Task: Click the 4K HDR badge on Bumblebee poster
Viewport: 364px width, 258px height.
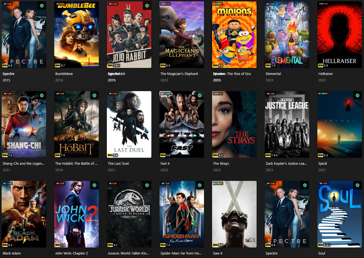Action: coord(60,4)
